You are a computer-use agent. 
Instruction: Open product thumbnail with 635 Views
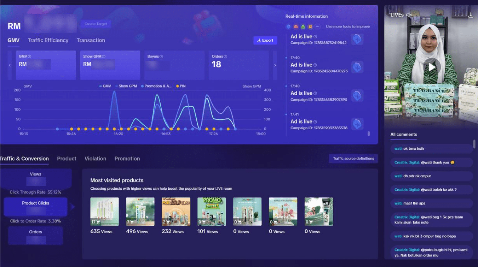104,212
